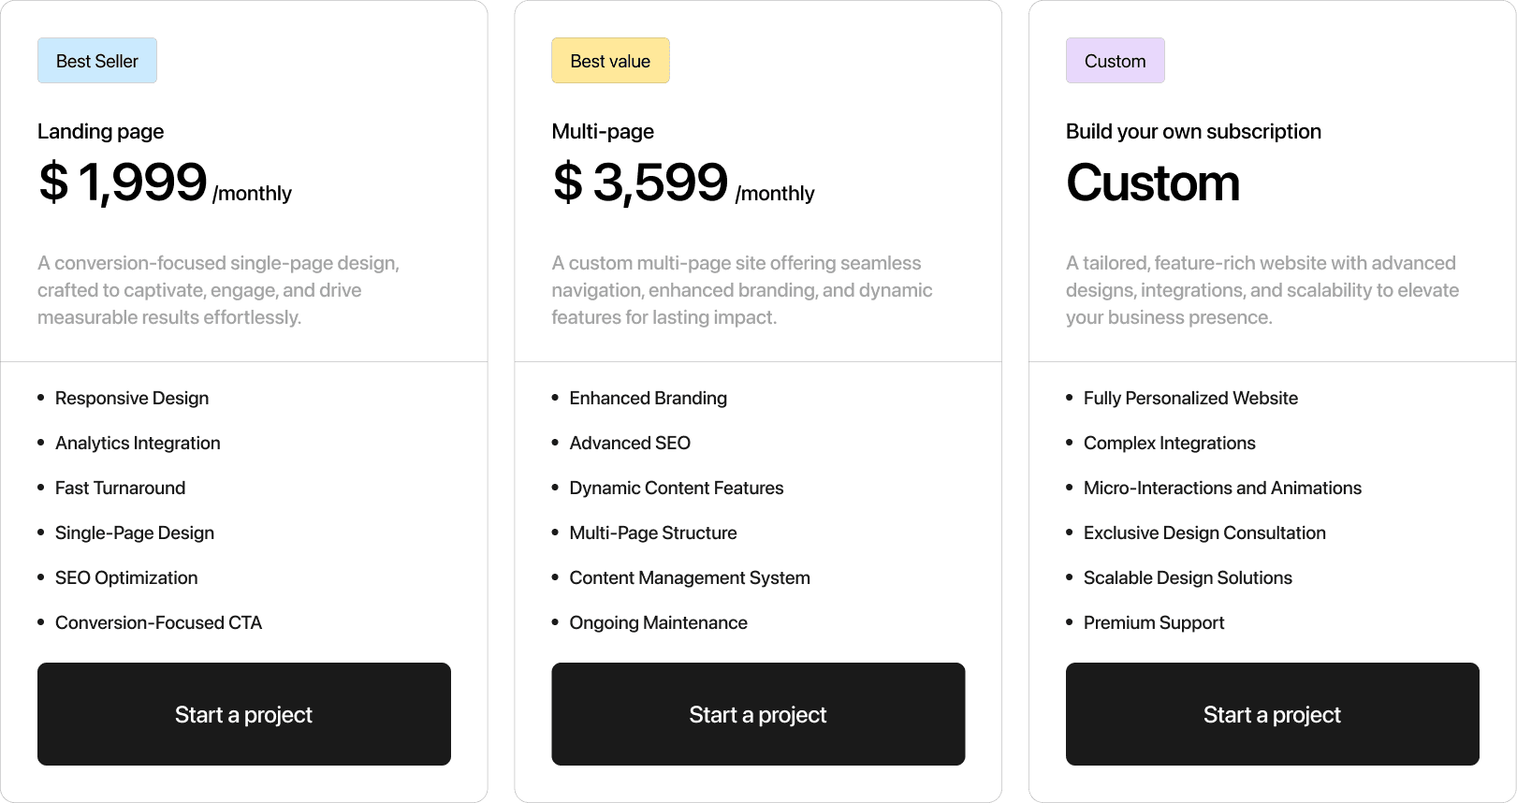Click the Landing page plan title
Screen dimensions: 1517x803
click(101, 131)
